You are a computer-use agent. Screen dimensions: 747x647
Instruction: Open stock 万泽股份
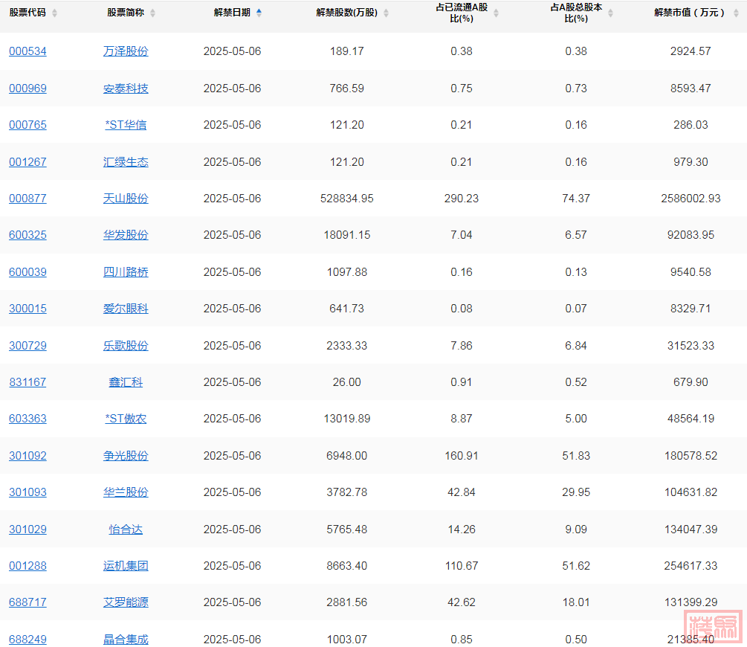point(126,51)
